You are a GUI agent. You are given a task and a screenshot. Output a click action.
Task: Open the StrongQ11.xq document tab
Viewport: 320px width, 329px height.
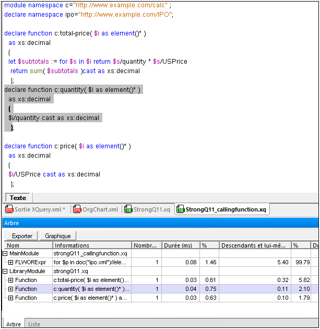pos(151,210)
